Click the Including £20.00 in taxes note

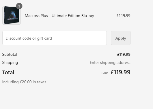[x=24, y=82]
